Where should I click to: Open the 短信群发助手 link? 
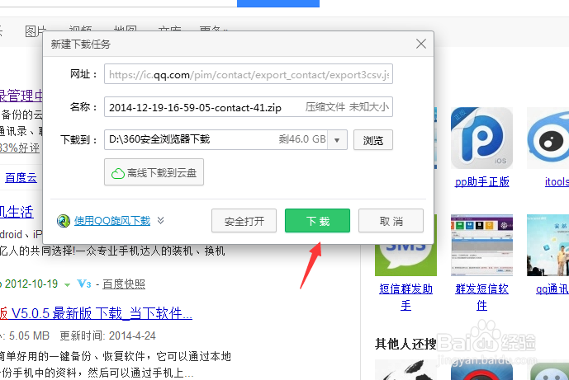click(x=405, y=297)
